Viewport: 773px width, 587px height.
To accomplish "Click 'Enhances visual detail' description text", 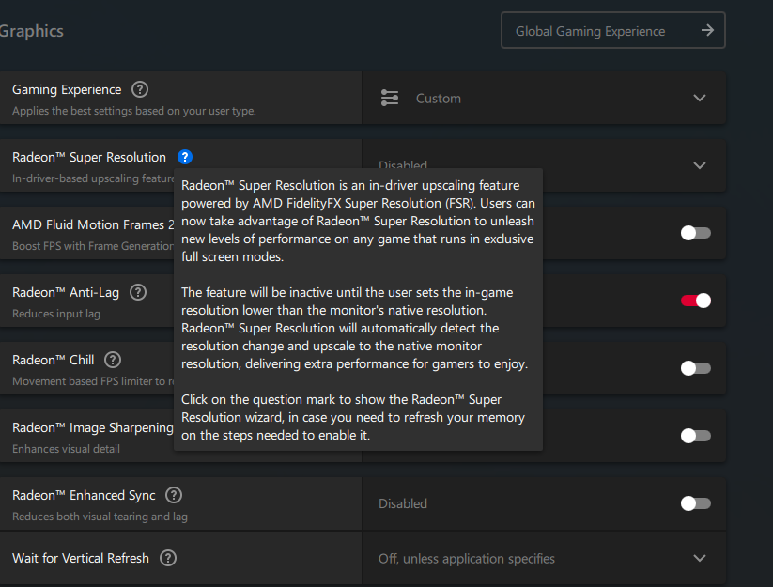I will (66, 449).
